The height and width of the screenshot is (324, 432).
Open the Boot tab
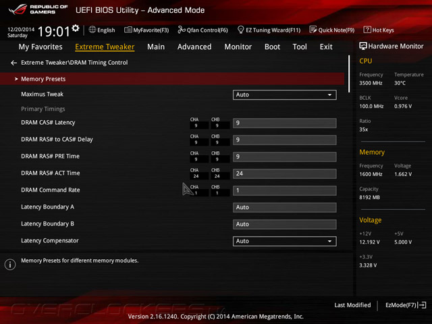tap(272, 47)
